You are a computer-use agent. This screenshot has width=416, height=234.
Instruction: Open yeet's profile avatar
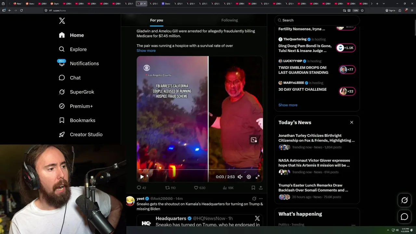point(130,201)
